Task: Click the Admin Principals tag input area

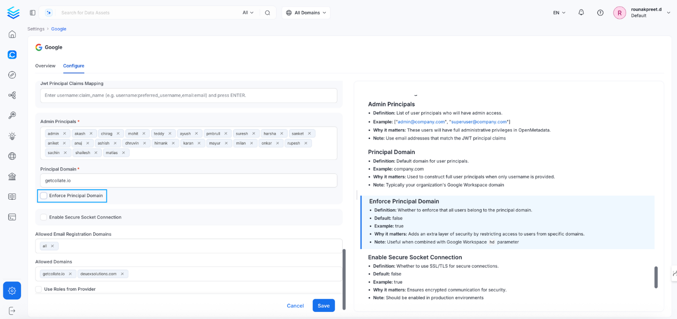Action: [x=189, y=143]
